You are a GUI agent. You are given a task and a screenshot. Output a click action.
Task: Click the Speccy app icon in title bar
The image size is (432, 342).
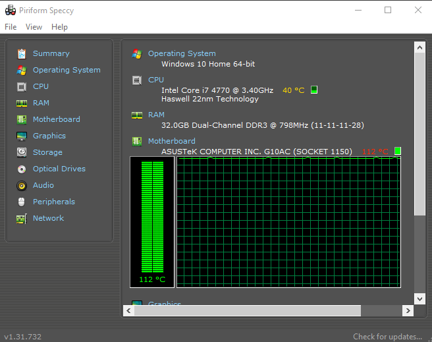11,10
